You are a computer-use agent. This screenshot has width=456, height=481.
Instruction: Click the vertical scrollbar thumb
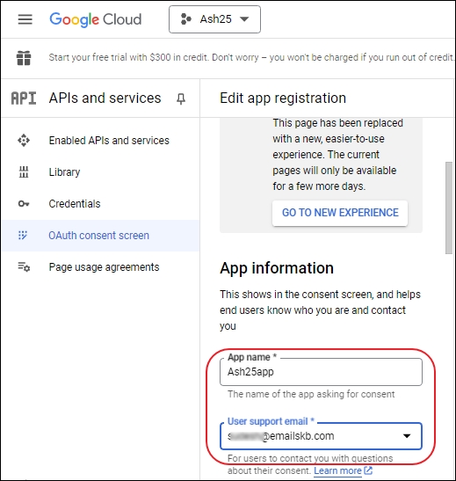[449, 208]
